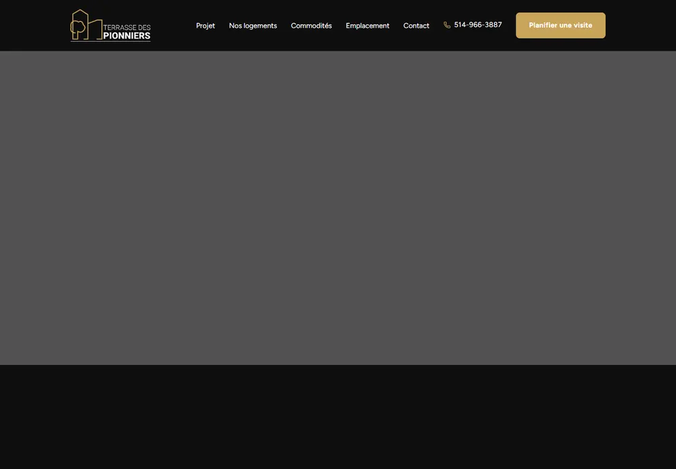This screenshot has height=469, width=676.
Task: Open the Commodités page link
Action: (x=311, y=26)
